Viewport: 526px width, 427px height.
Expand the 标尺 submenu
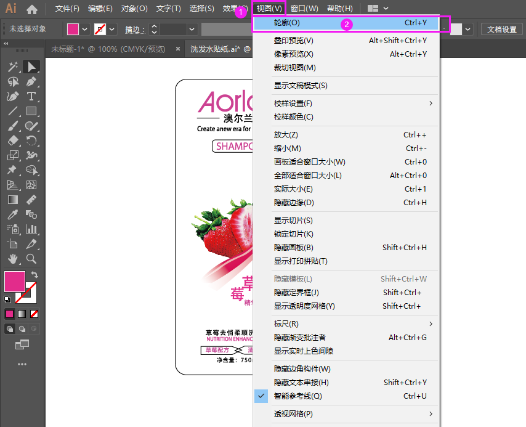pyautogui.click(x=308, y=323)
